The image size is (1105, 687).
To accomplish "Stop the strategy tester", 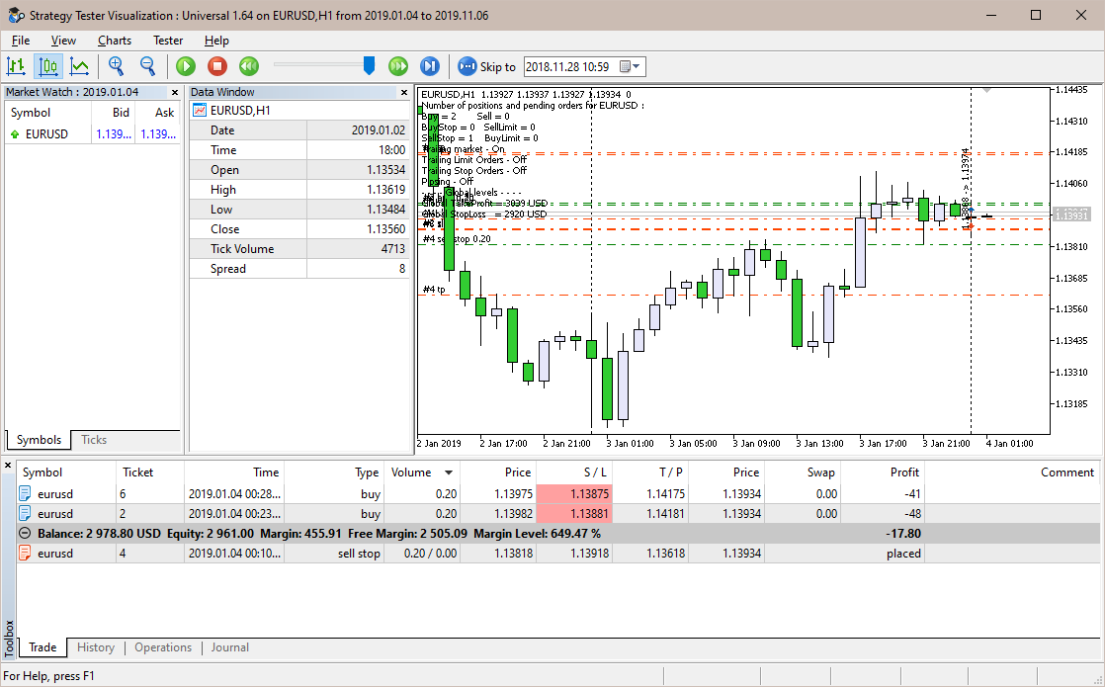I will tap(215, 66).
